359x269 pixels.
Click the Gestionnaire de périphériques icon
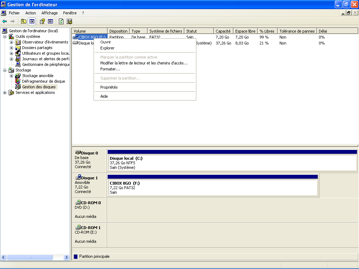(18, 64)
